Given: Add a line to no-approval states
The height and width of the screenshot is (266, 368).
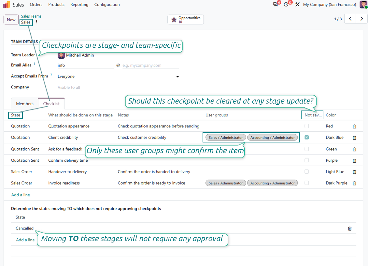Looking at the screenshot, I should point(25,240).
